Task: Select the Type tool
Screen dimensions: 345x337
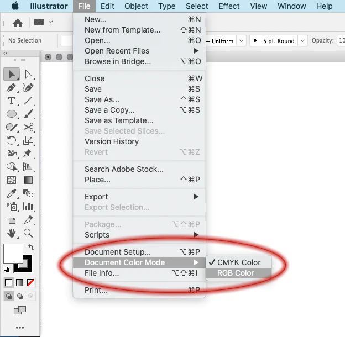Action: 12,101
